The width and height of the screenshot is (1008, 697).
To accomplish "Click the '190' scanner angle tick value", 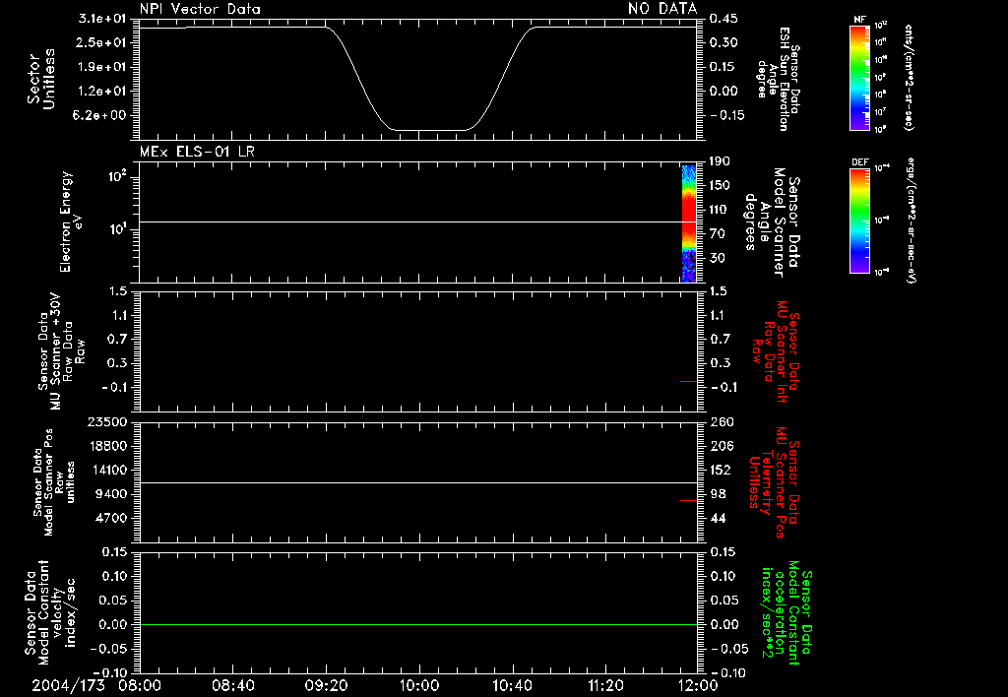I will click(721, 160).
